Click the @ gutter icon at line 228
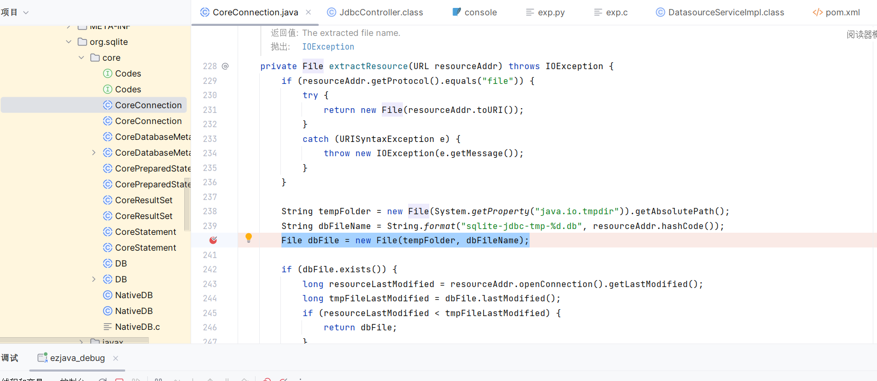Image resolution: width=877 pixels, height=381 pixels. pos(225,66)
